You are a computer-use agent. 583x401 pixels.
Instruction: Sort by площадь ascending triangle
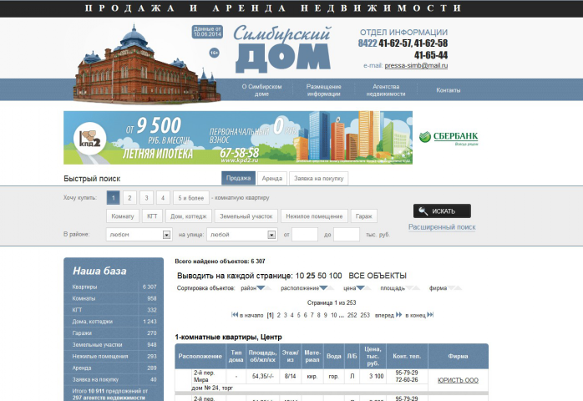417,287
